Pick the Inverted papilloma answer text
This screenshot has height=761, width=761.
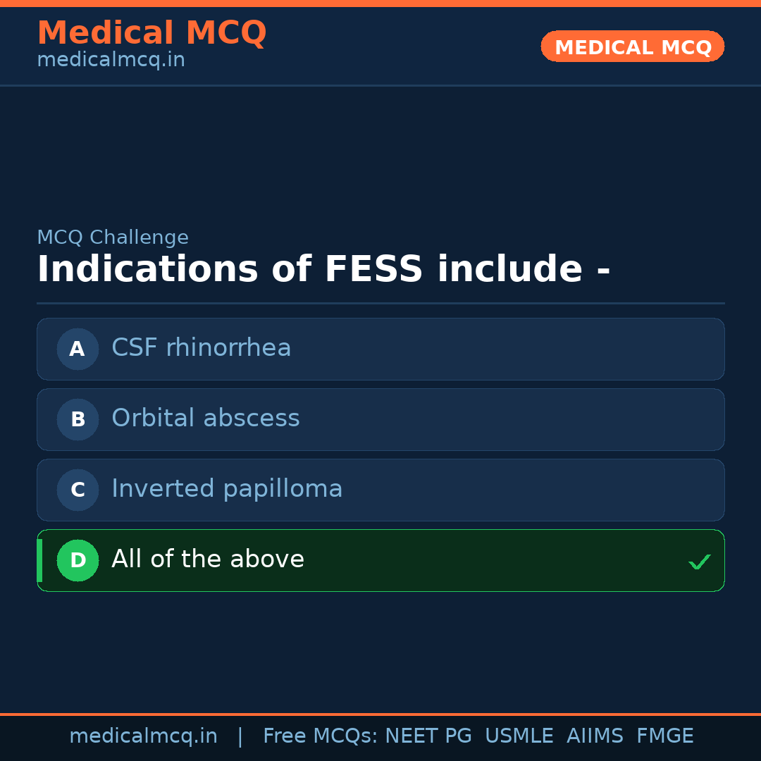pos(227,489)
